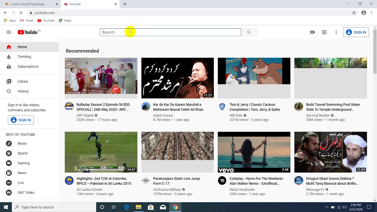
Task: Click the Islami Dunya channel avatar
Action: (x=146, y=106)
